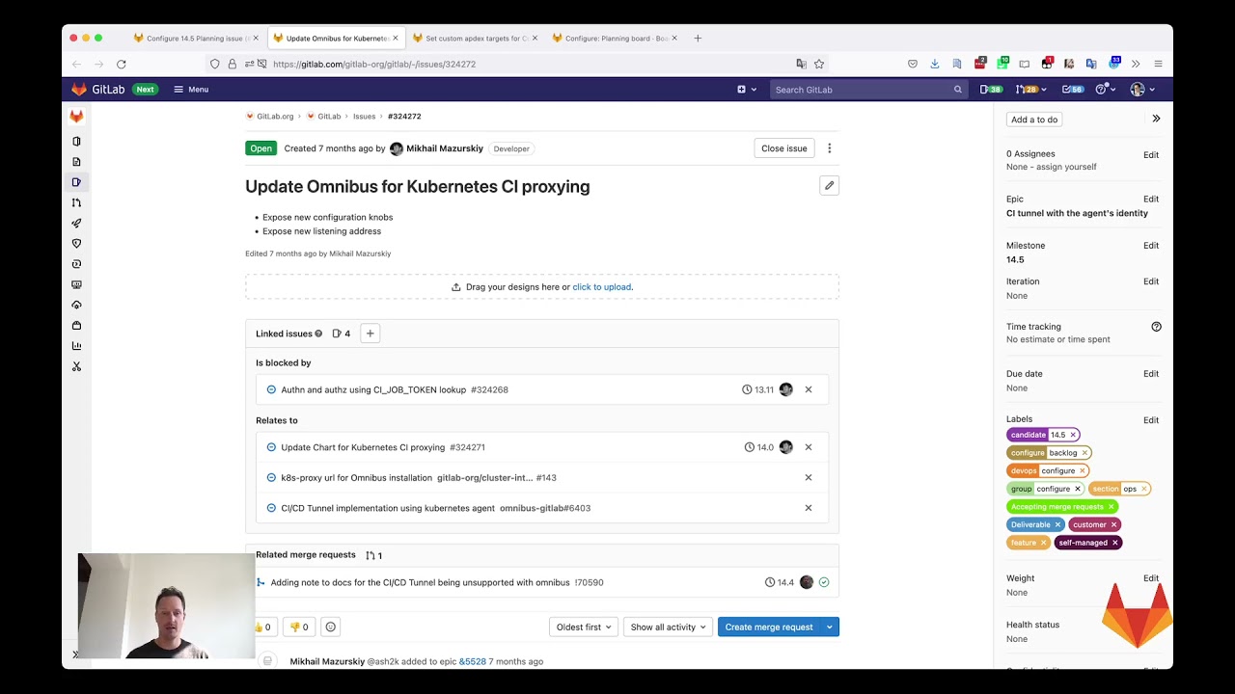Collapse the right sidebar chevron
This screenshot has width=1235, height=694.
(1156, 119)
